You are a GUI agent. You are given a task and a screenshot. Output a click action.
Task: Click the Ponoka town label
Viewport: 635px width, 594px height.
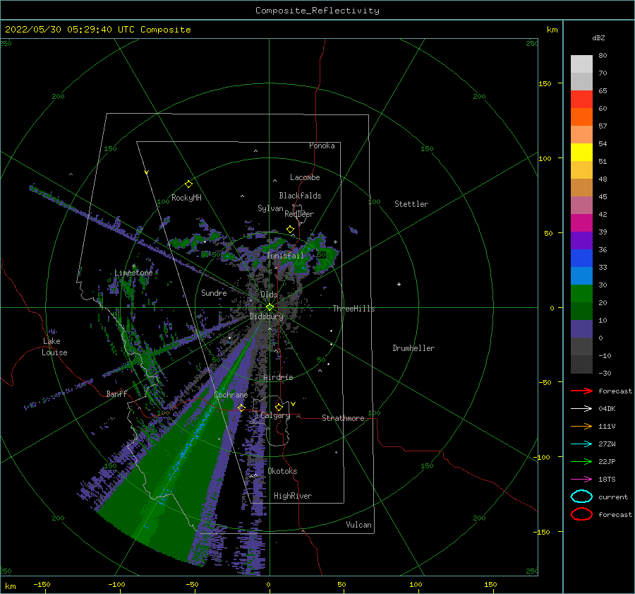click(322, 145)
